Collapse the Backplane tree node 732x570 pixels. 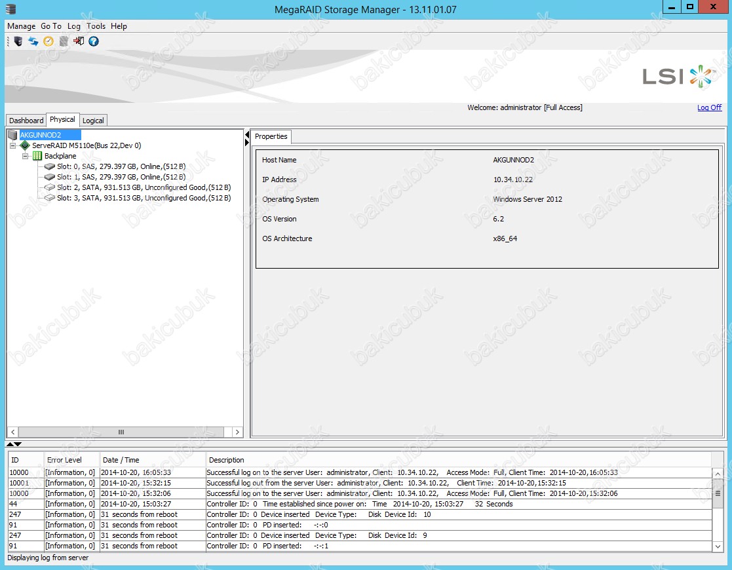click(x=25, y=156)
